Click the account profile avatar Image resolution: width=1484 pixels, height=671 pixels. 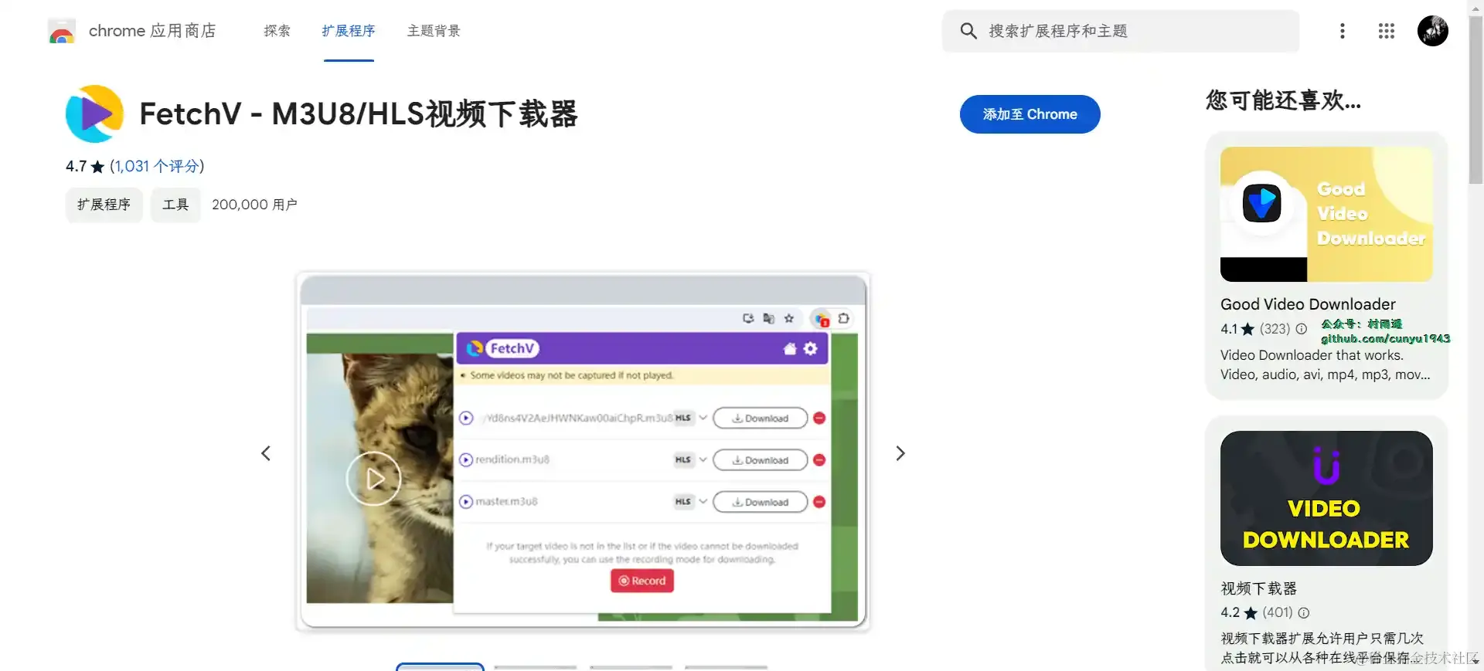[1432, 31]
